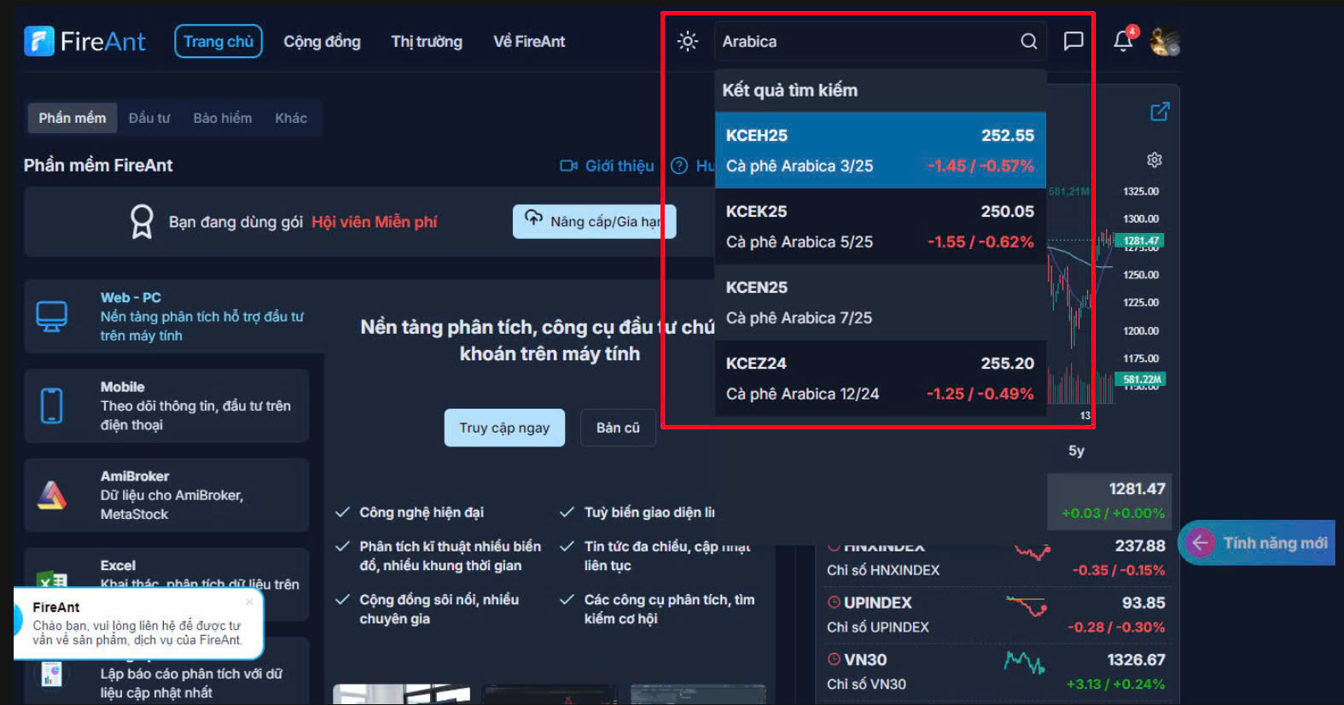Open the Web - PC product card
This screenshot has width=1344, height=705.
[173, 317]
